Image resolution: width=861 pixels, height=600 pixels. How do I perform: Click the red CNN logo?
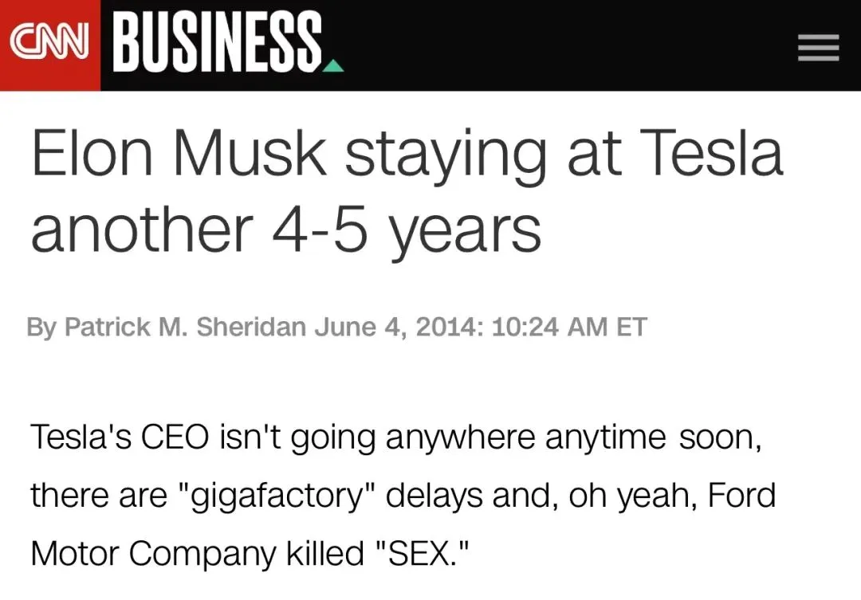(50, 45)
